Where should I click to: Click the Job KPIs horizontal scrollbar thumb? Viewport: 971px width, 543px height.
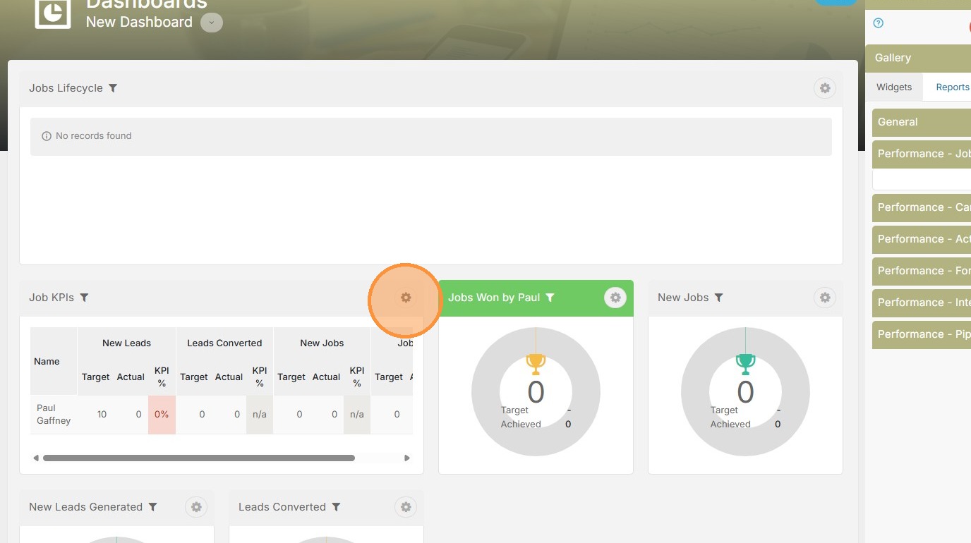pyautogui.click(x=199, y=458)
